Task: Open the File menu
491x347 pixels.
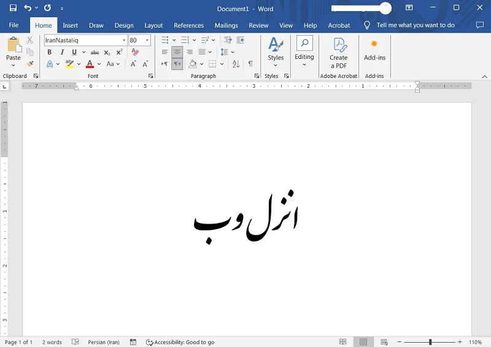Action: click(x=14, y=25)
